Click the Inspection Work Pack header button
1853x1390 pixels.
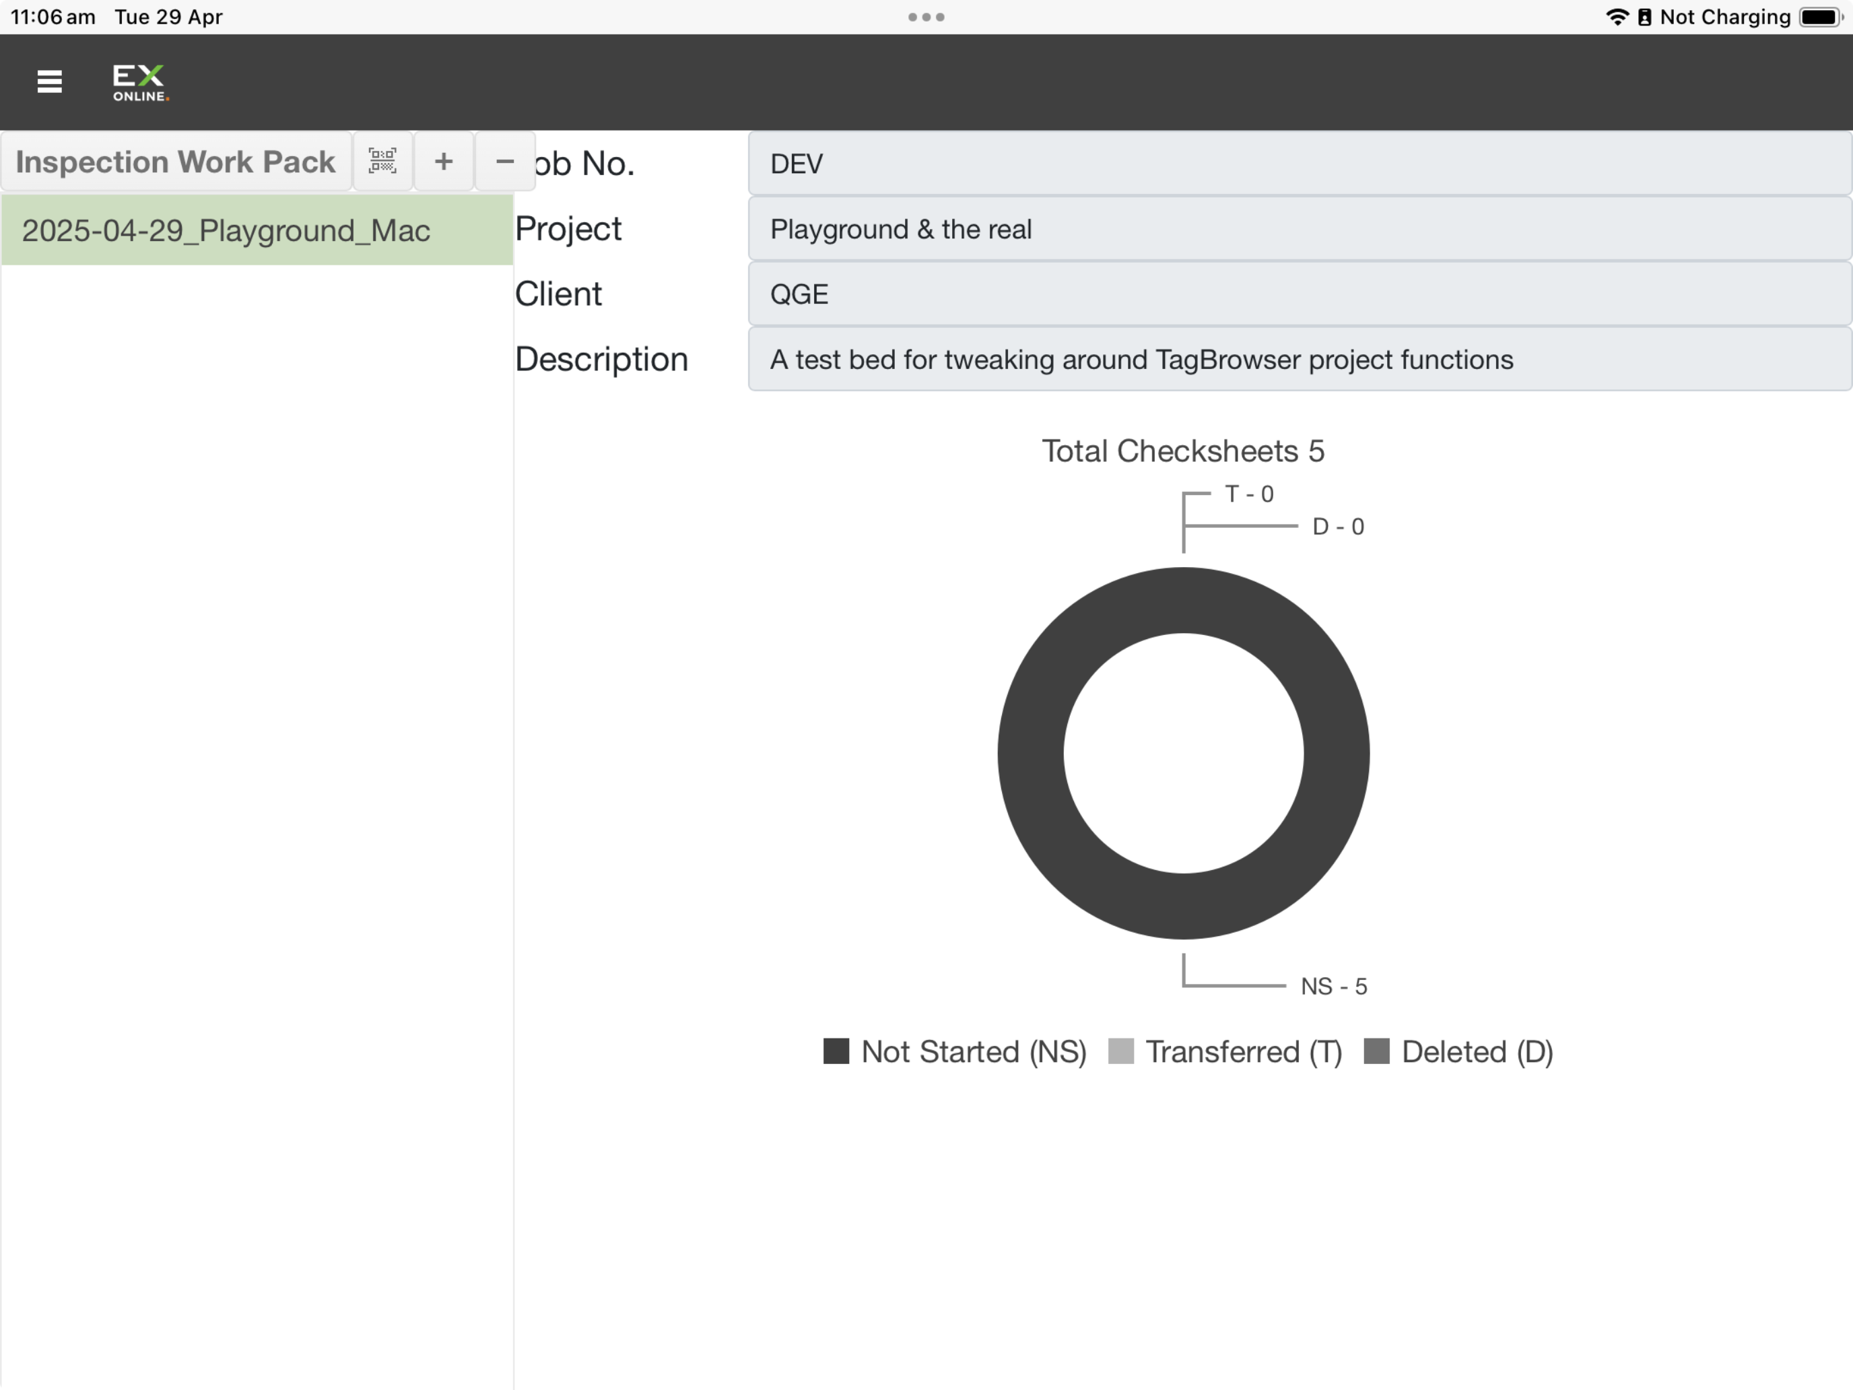(176, 161)
